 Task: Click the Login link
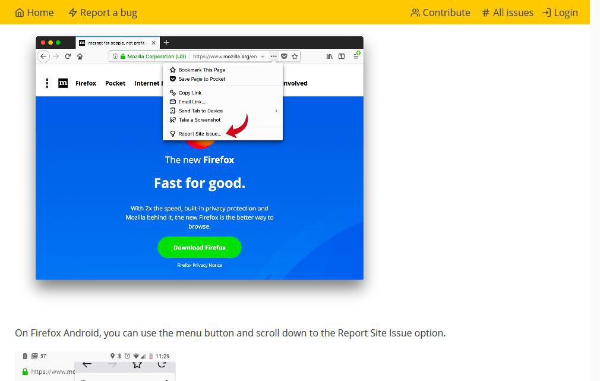[560, 12]
